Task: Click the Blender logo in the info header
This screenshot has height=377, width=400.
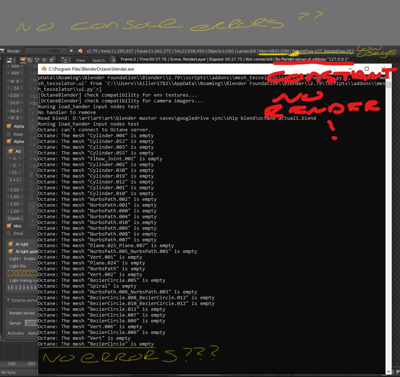Action: (80, 51)
